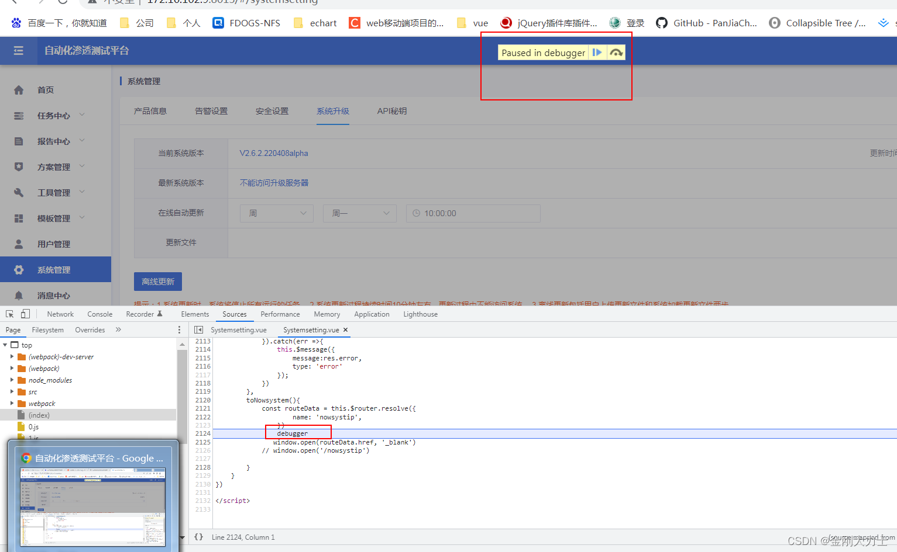Image resolution: width=897 pixels, height=552 pixels.
Task: Click the 工具管理 wrench icon
Action: [19, 193]
